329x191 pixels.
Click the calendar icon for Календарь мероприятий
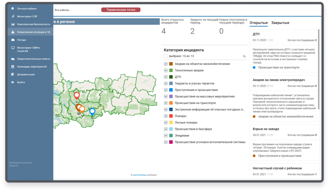click(x=13, y=67)
